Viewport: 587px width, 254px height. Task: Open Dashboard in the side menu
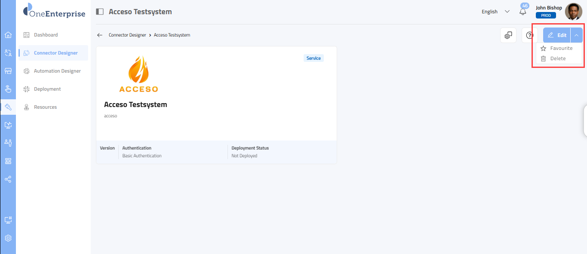click(46, 35)
